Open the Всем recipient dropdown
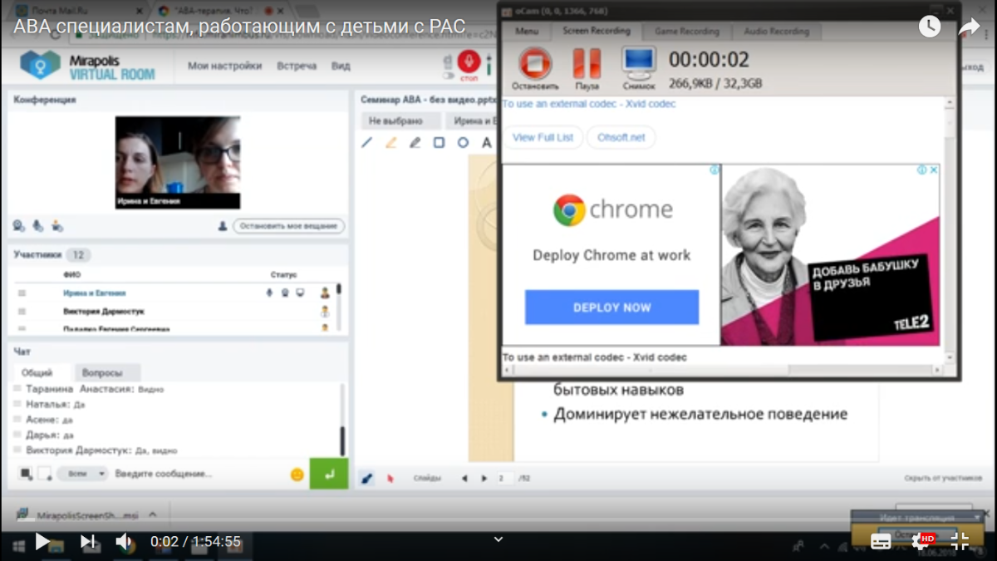This screenshot has height=561, width=997. [85, 474]
